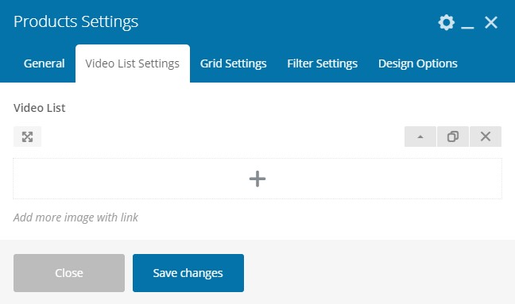This screenshot has height=304, width=515.
Task: Click the Save changes button
Action: coord(188,273)
